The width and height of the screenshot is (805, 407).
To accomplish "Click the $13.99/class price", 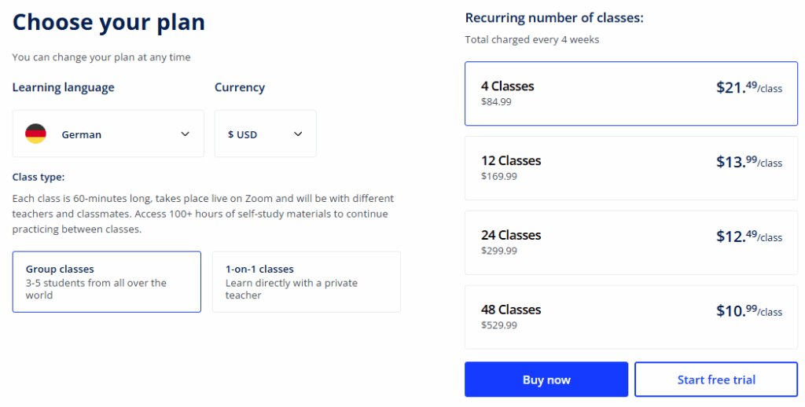I will click(x=748, y=163).
